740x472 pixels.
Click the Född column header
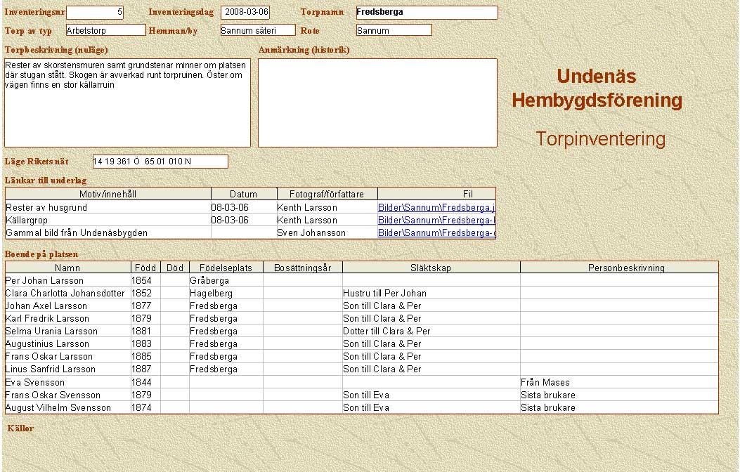pyautogui.click(x=145, y=268)
